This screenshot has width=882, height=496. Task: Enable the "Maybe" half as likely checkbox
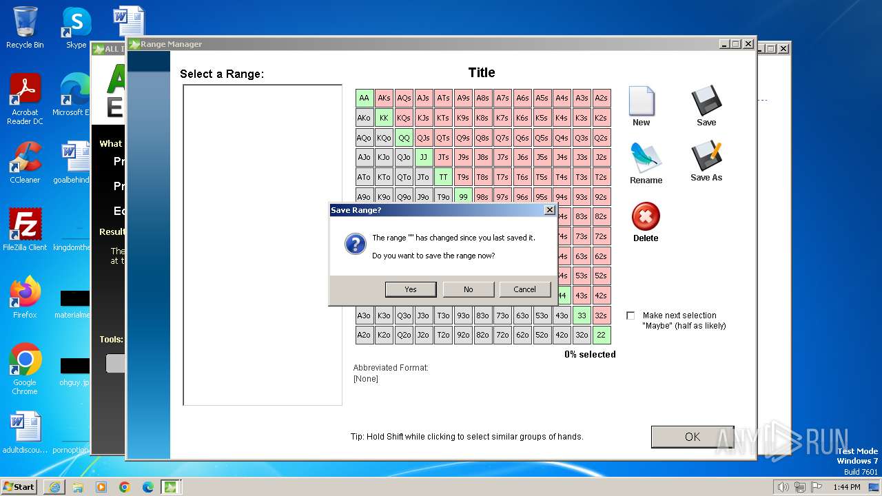pyautogui.click(x=630, y=316)
